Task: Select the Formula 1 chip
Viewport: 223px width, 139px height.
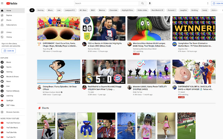Action: pos(171,10)
